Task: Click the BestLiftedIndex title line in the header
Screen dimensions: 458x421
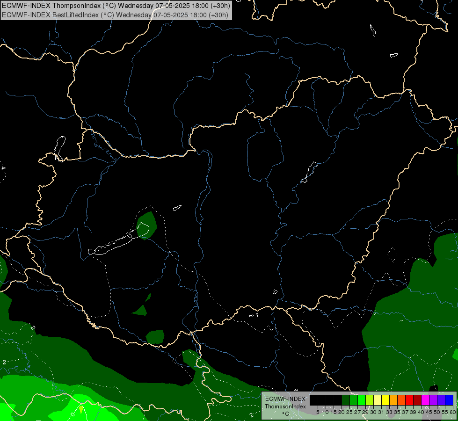Action: click(115, 15)
